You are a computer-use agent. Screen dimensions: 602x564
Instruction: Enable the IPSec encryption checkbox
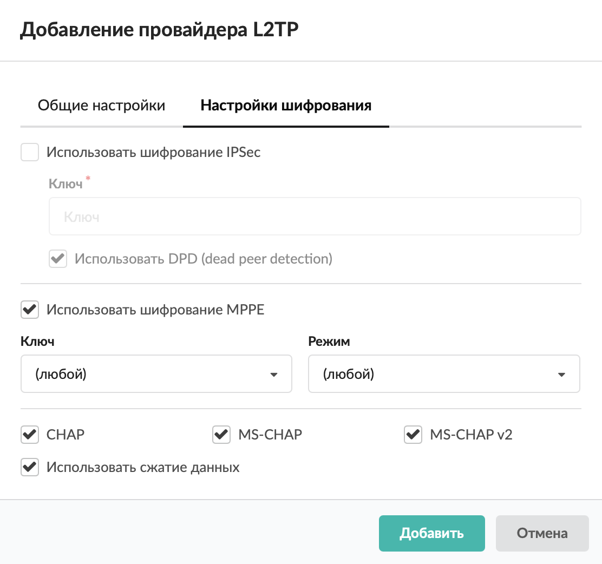click(x=30, y=152)
